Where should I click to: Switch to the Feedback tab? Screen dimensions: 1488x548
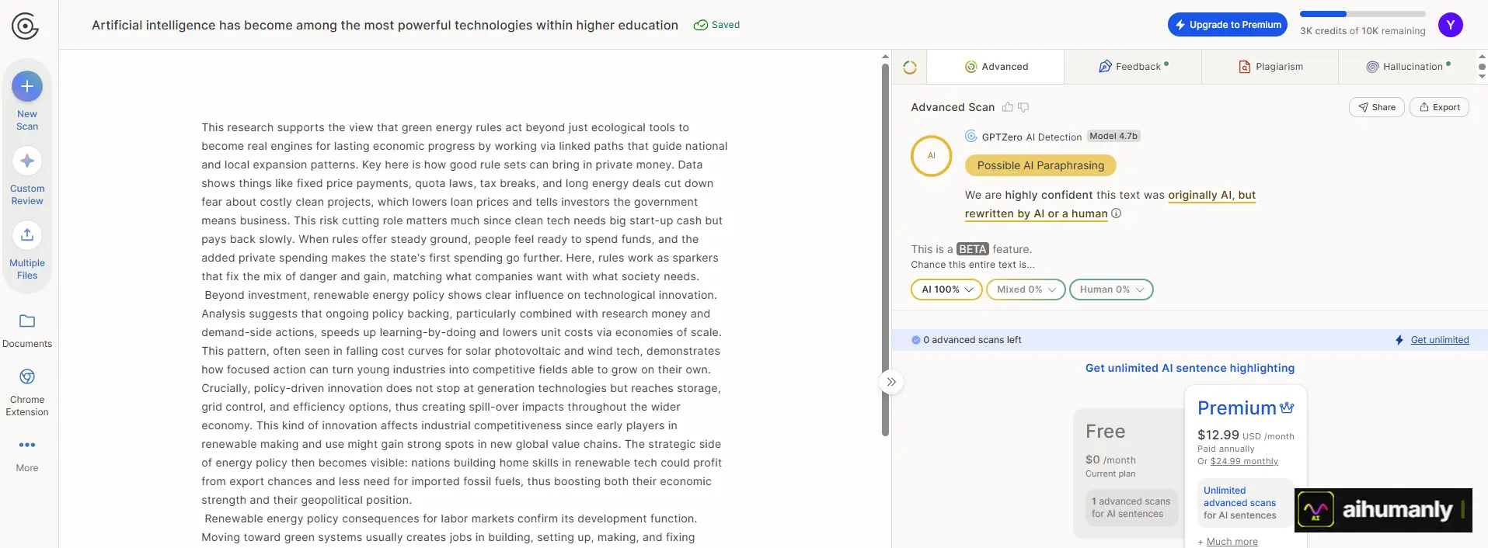point(1133,67)
